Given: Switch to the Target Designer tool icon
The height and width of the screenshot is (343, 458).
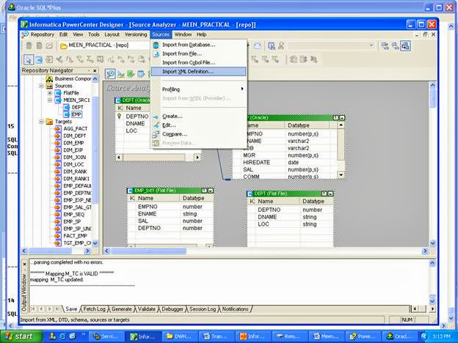Looking at the screenshot, I should pyautogui.click(x=120, y=74).
